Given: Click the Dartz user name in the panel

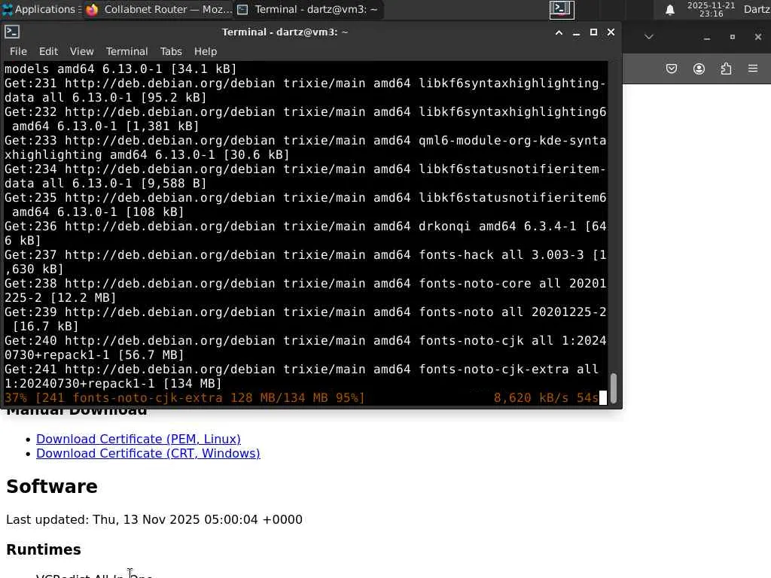Looking at the screenshot, I should [757, 9].
